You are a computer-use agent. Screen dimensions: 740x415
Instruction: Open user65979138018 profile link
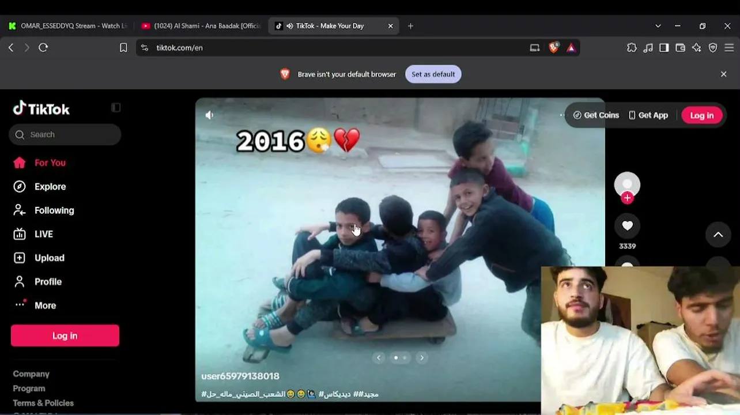(240, 376)
